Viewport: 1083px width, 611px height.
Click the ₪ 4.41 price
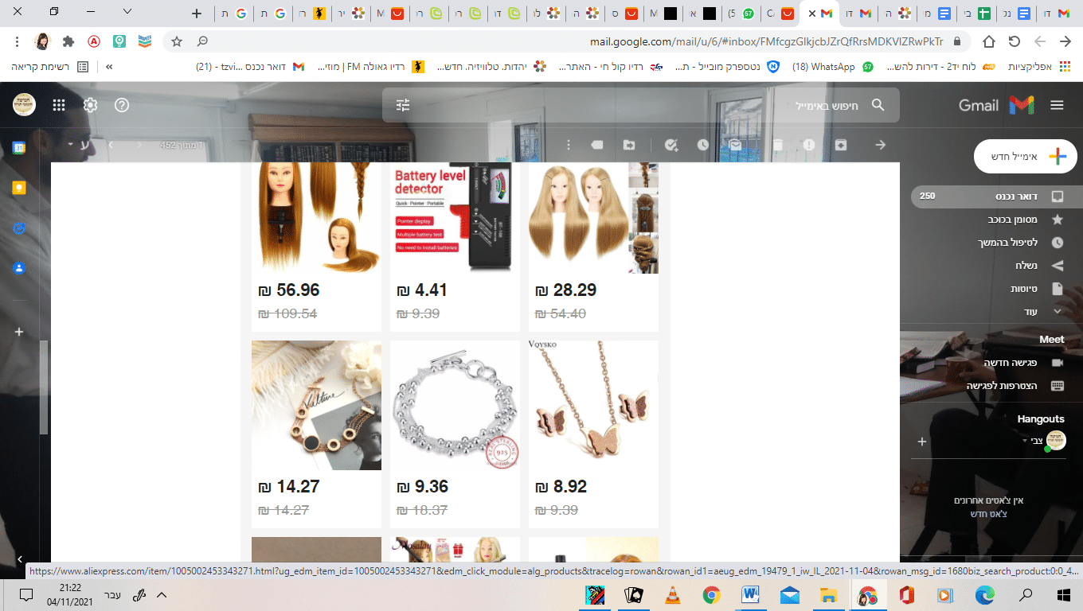tap(422, 290)
